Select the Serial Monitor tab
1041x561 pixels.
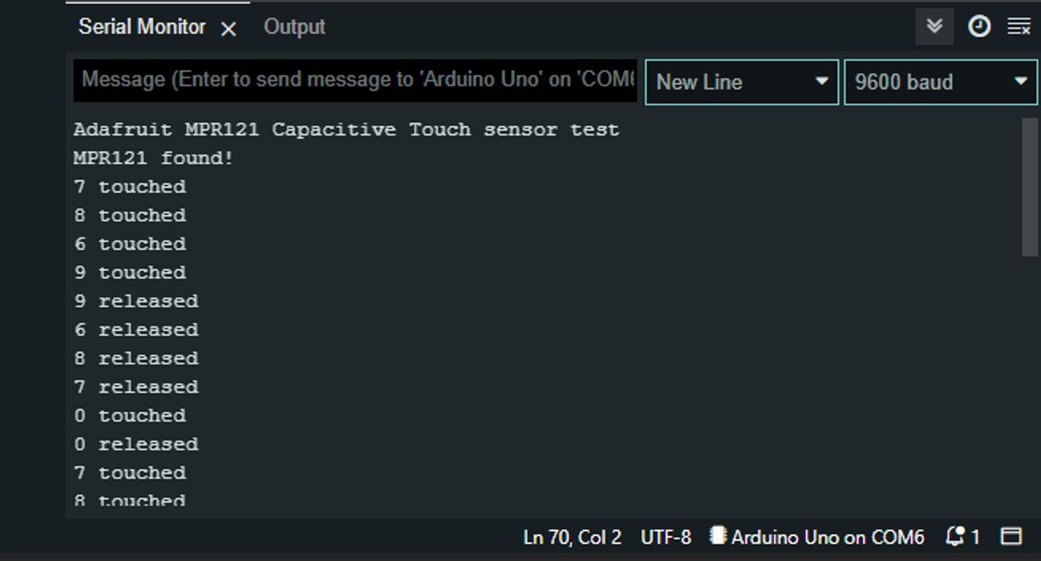point(141,27)
